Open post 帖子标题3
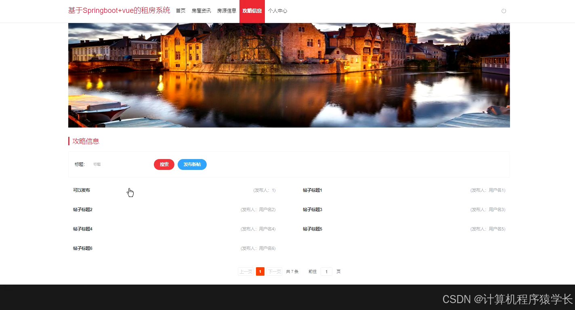This screenshot has width=575, height=310. [313, 209]
